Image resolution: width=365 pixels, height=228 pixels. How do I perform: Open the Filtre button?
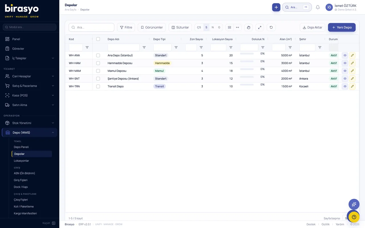pyautogui.click(x=126, y=27)
